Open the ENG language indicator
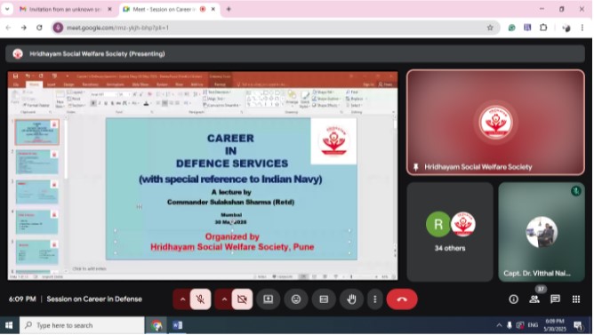This screenshot has height=335, width=594. 533,325
